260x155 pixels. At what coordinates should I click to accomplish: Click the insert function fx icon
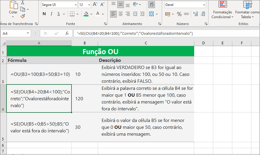coord(67,33)
